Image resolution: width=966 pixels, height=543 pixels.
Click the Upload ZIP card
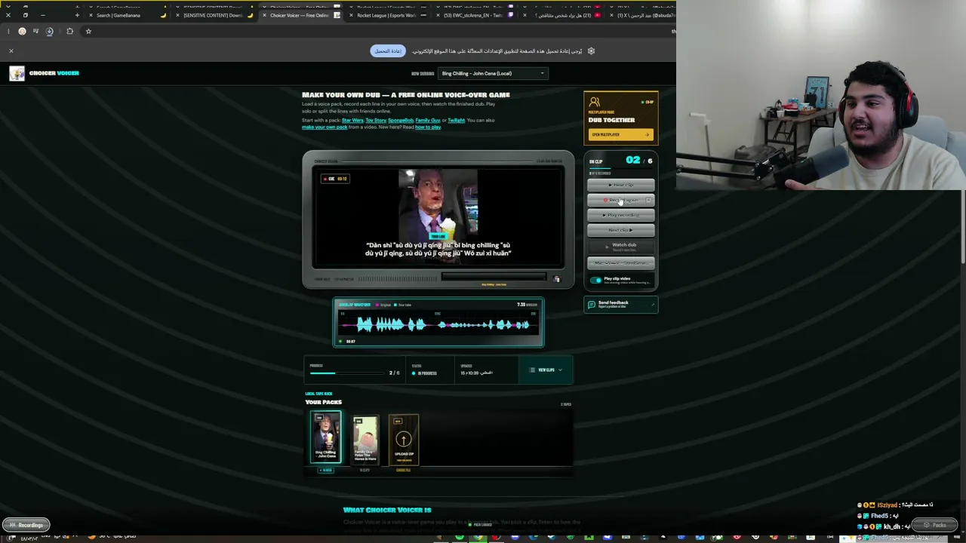404,439
